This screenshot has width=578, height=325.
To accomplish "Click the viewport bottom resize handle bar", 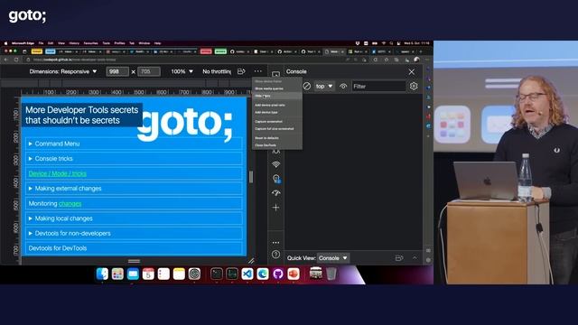I will point(134,261).
